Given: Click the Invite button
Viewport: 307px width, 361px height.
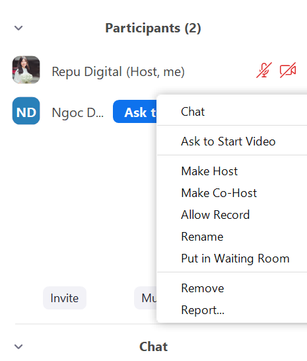Looking at the screenshot, I should (65, 298).
